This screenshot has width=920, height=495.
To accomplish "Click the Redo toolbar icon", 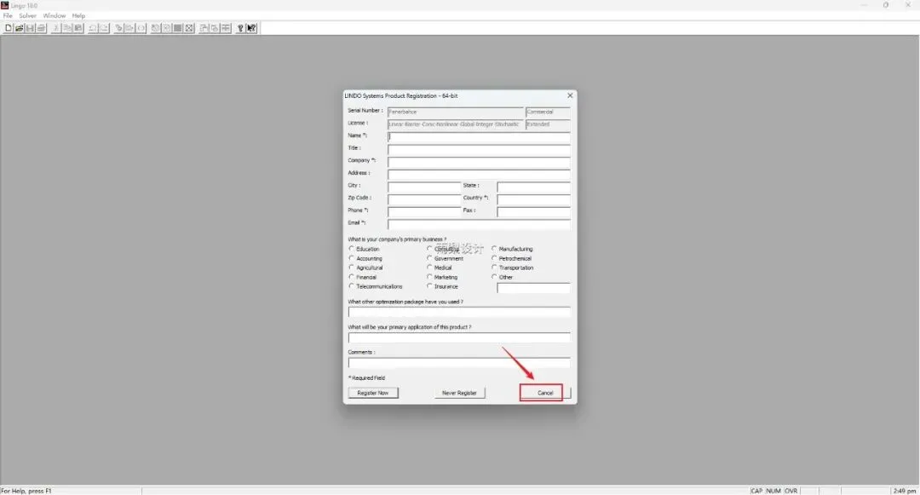I will 104,28.
